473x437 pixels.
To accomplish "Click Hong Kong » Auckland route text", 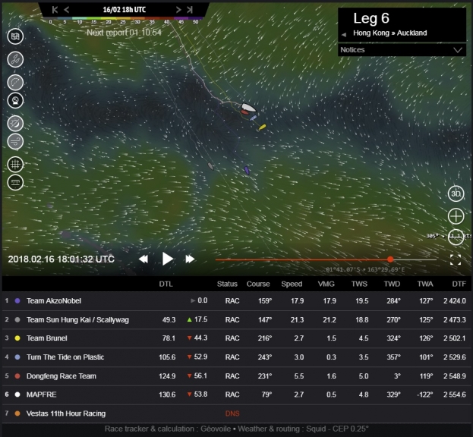I will coord(389,33).
